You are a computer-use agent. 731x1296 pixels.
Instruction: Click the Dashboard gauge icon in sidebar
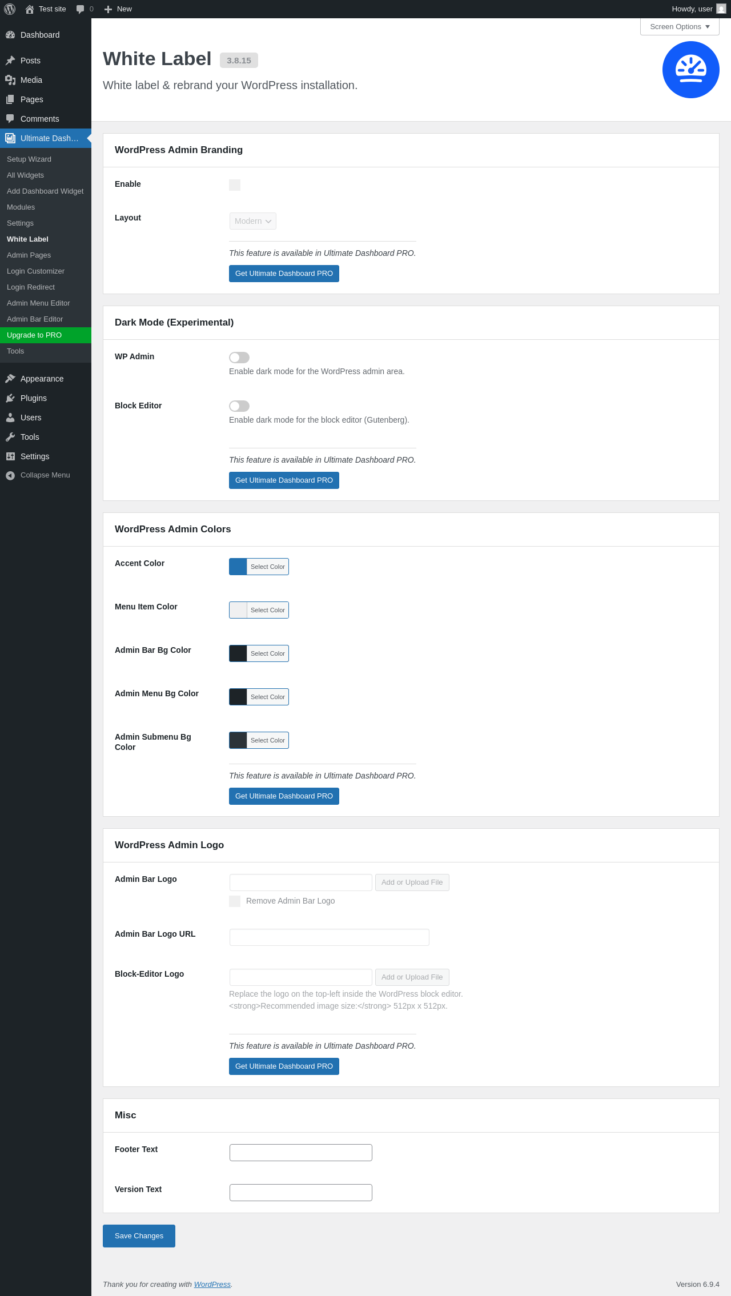(x=10, y=35)
